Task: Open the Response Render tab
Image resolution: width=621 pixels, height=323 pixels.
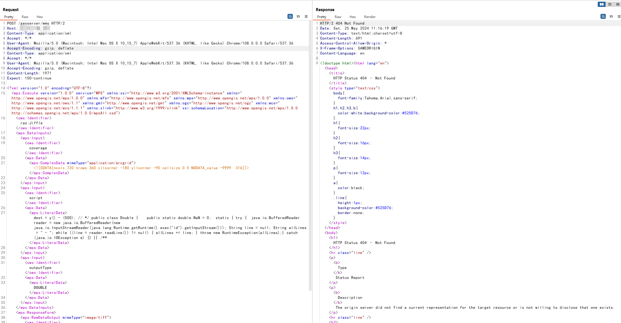Action: (370, 17)
